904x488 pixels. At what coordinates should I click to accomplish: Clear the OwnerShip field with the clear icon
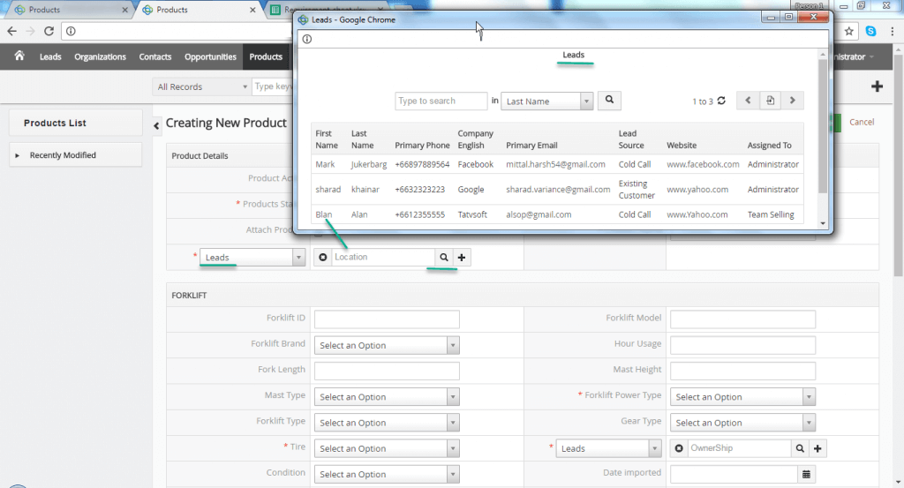point(679,448)
